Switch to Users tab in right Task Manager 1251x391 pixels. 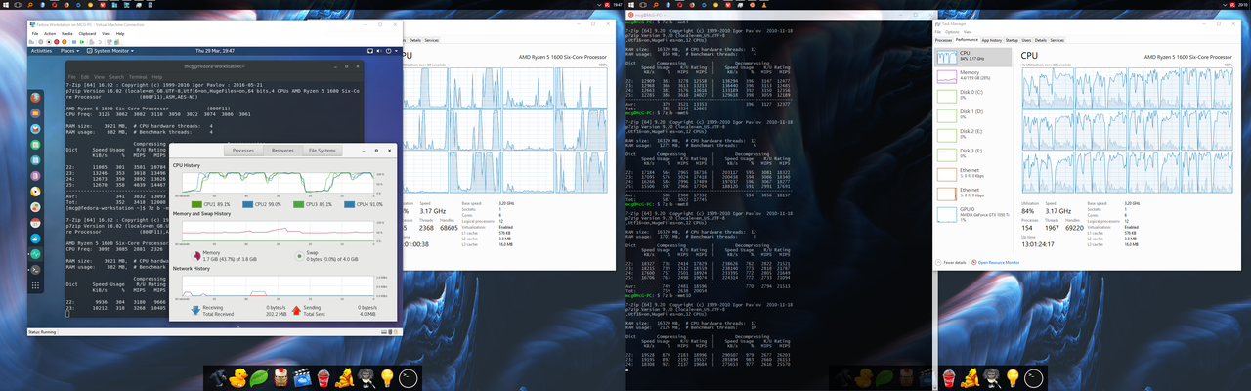tap(1026, 40)
